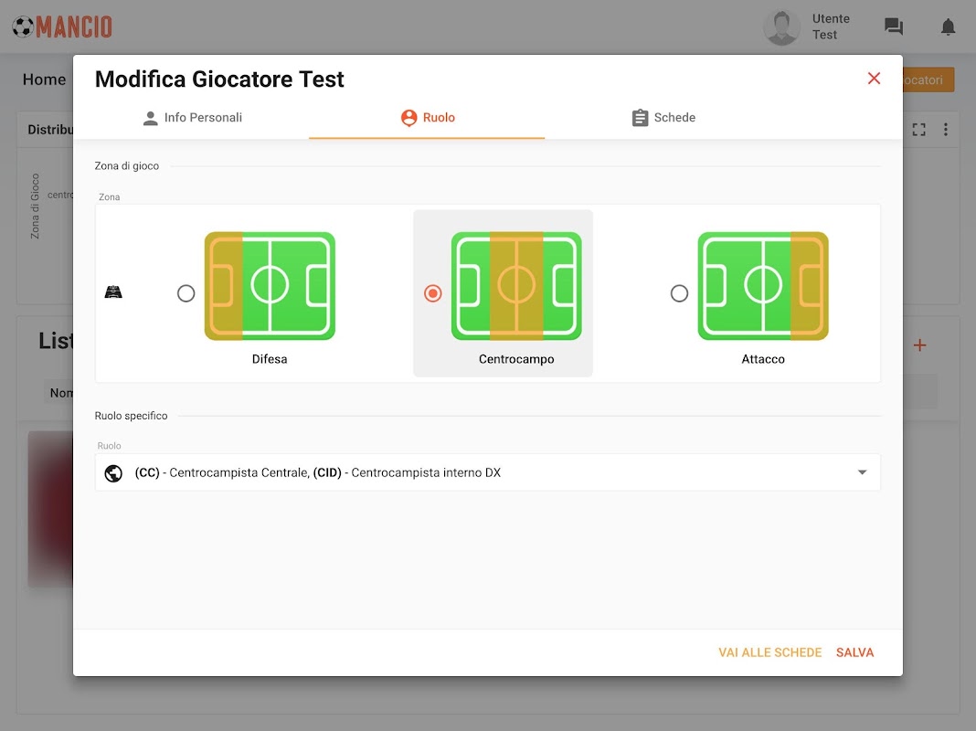976x731 pixels.
Task: Click the orange Giocatori button behind dialog
Action: pyautogui.click(x=928, y=79)
